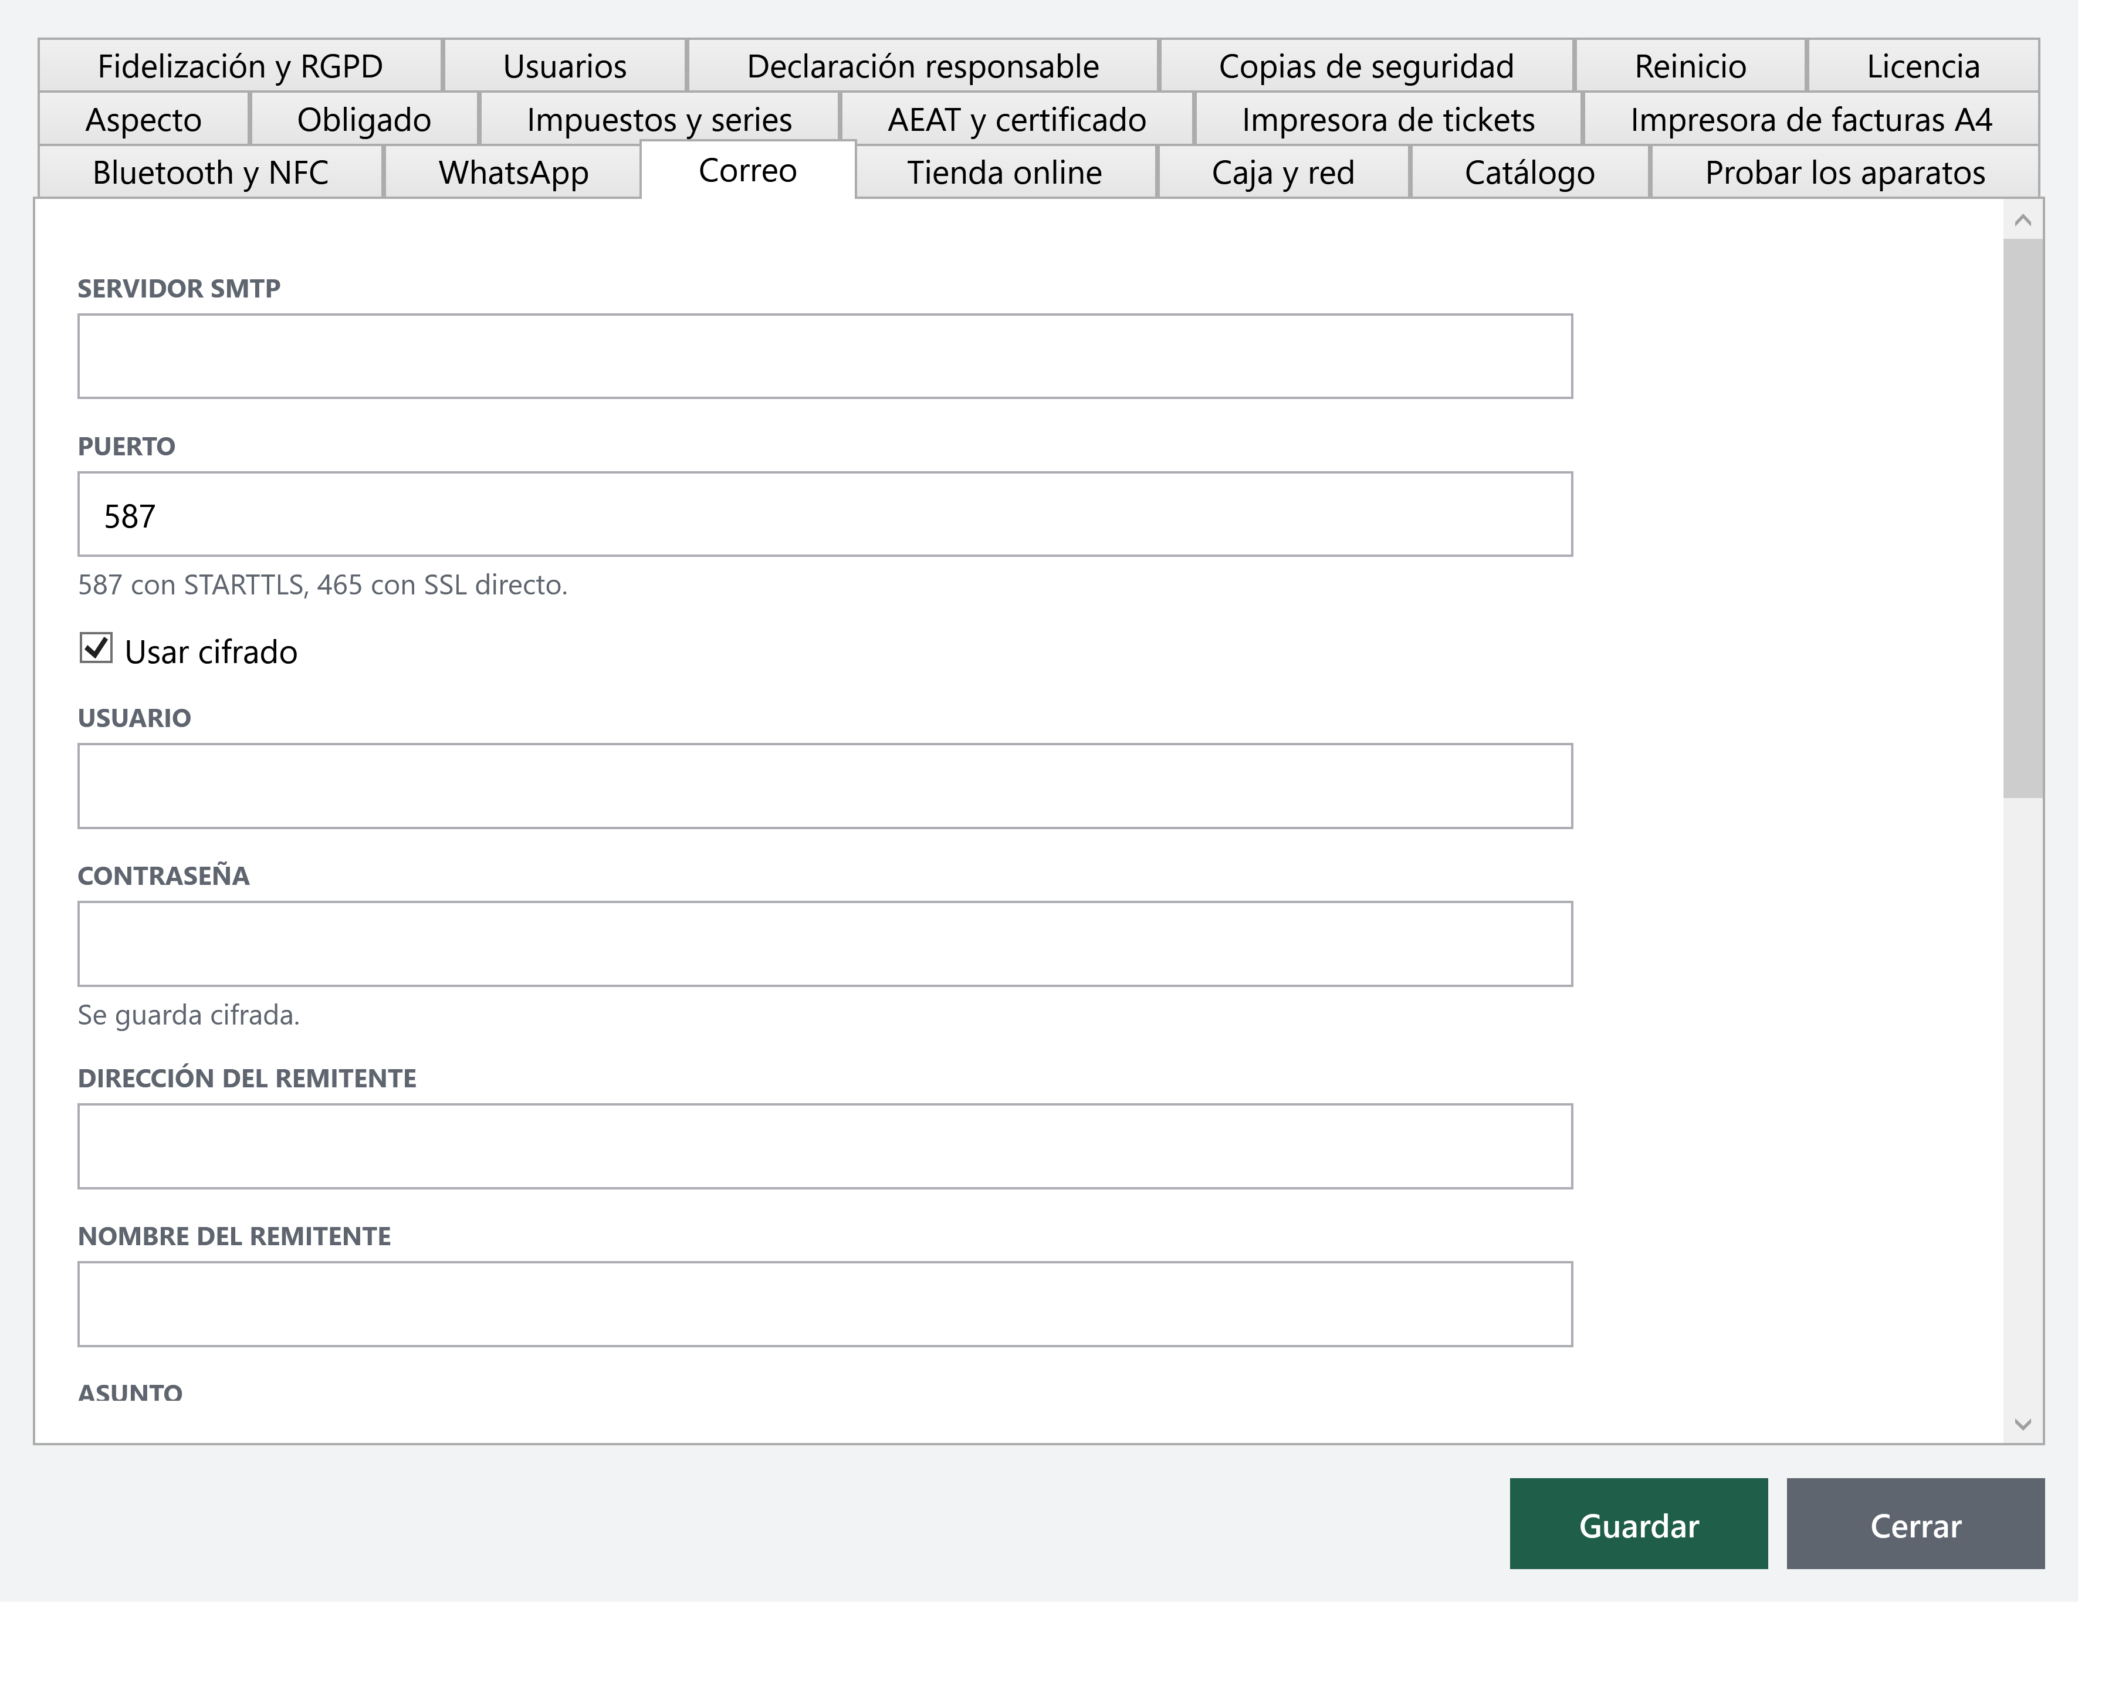This screenshot has height=1690, width=2112.
Task: Switch to the Licencia tab
Action: (x=1923, y=67)
